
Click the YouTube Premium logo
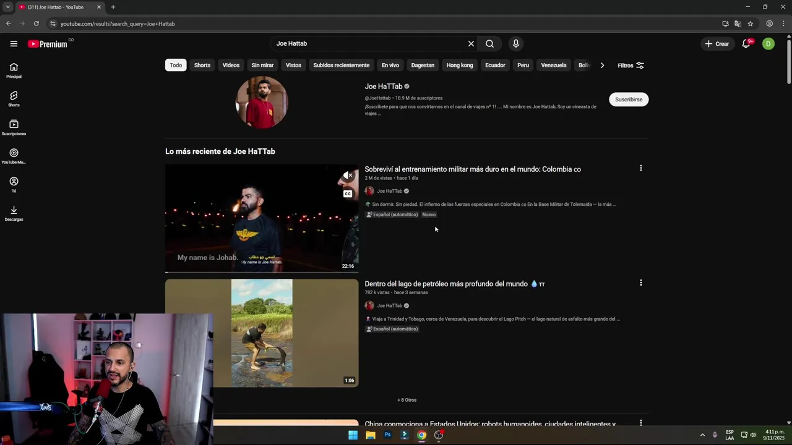click(48, 44)
